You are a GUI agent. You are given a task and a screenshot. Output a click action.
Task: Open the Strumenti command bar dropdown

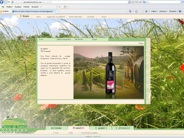[173, 11]
